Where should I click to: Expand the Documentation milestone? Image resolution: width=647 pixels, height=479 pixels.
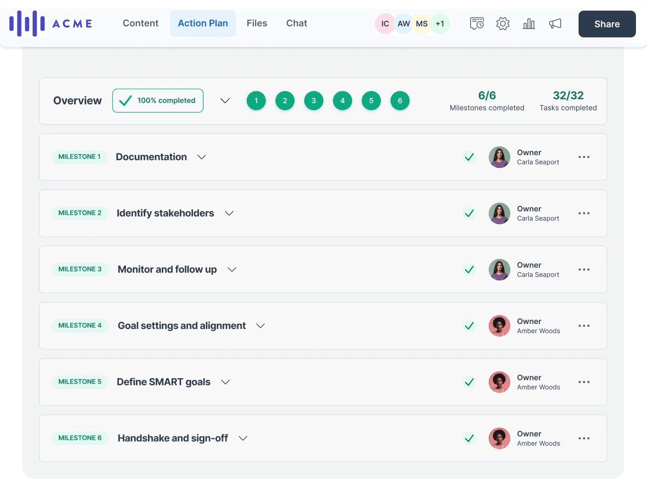point(201,157)
